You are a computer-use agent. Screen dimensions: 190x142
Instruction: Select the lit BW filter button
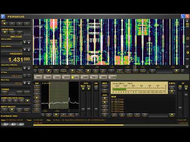pos(37,98)
